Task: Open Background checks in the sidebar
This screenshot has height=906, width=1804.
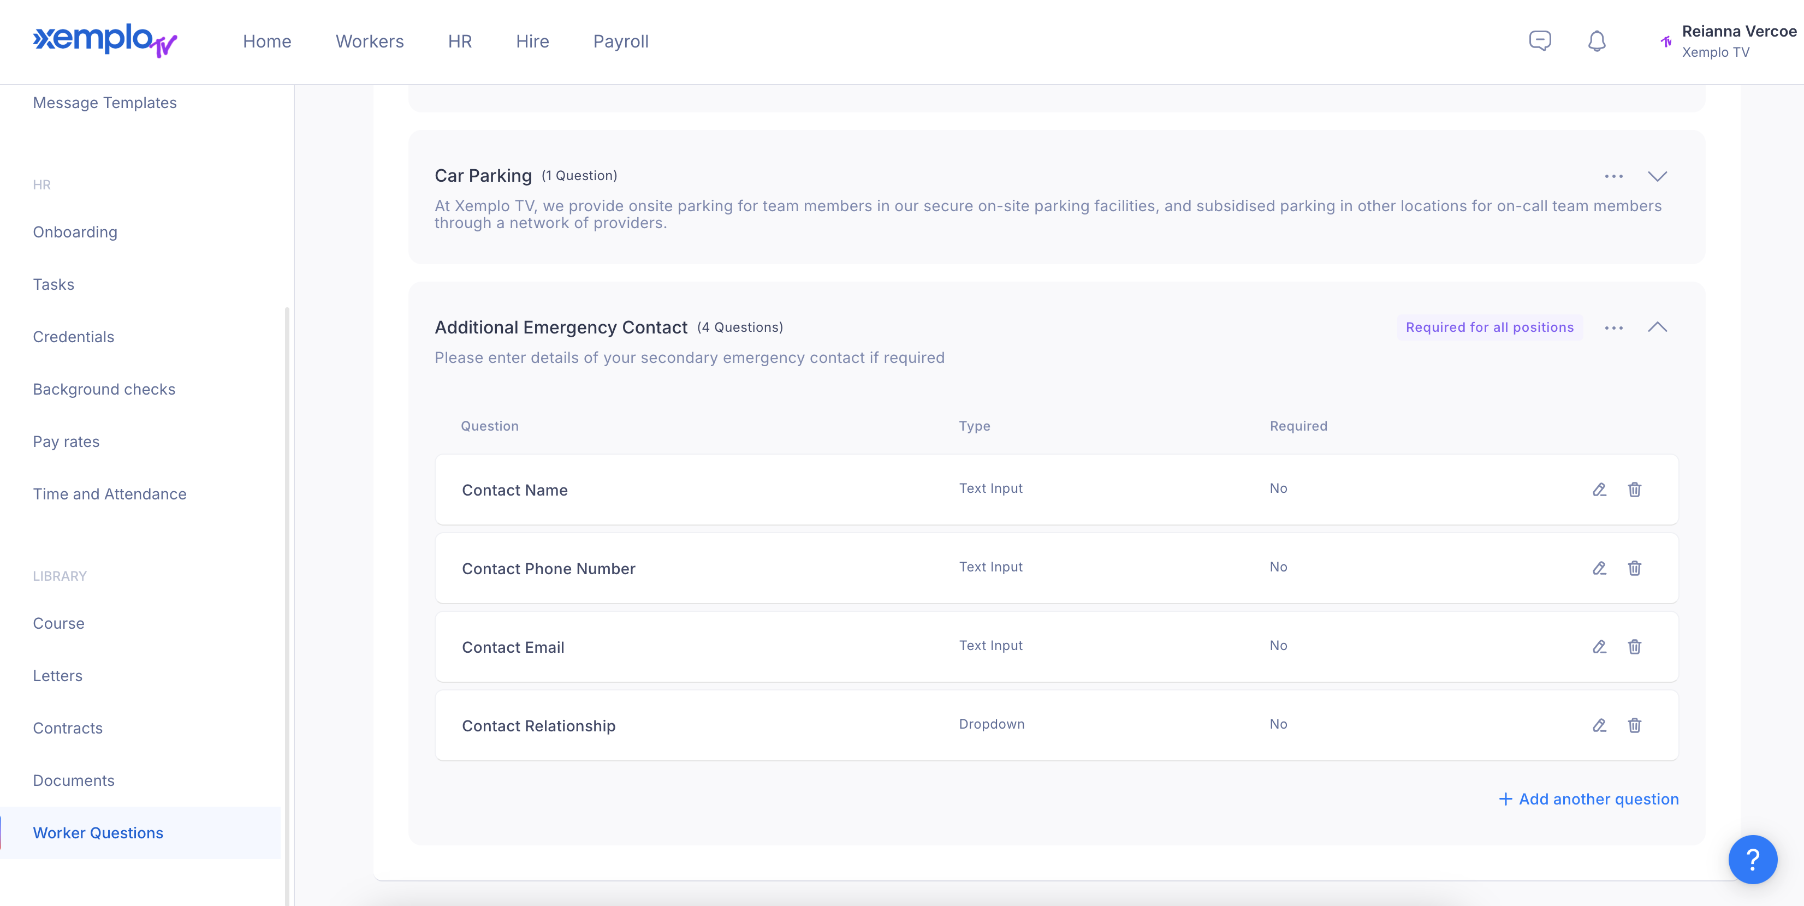Action: point(104,389)
